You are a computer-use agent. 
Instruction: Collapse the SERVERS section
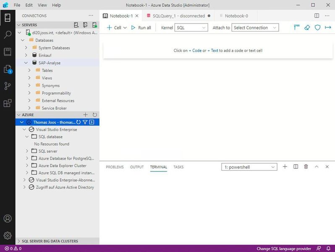tap(19, 25)
